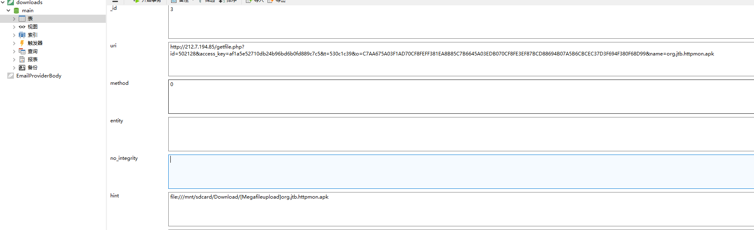754x230 pixels.
Task: Expand the 备份 tree node chevron
Action: 14,68
